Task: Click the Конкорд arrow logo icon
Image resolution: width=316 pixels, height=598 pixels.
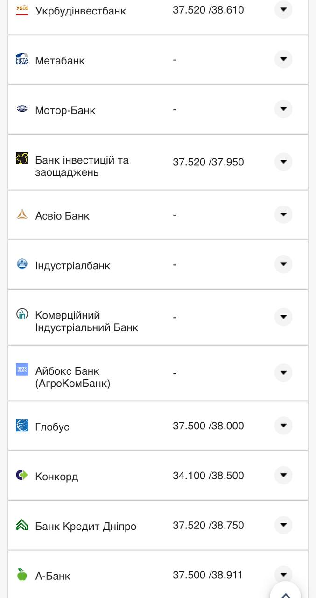Action: pos(22,475)
